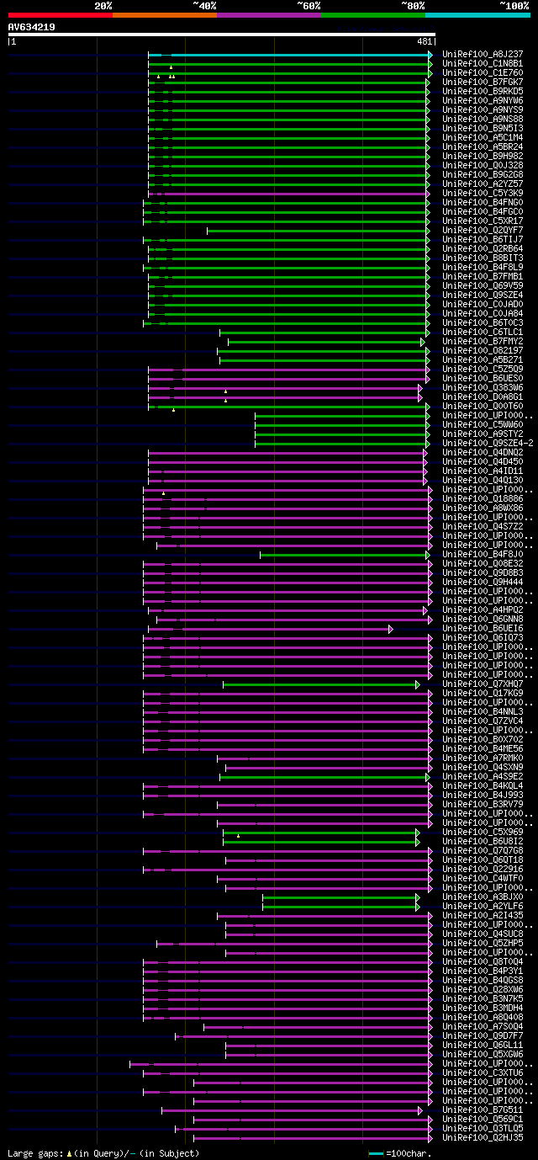Click the yellow gap marker on the Q00T60 row
This screenshot has height=1160, width=538.
(173, 410)
